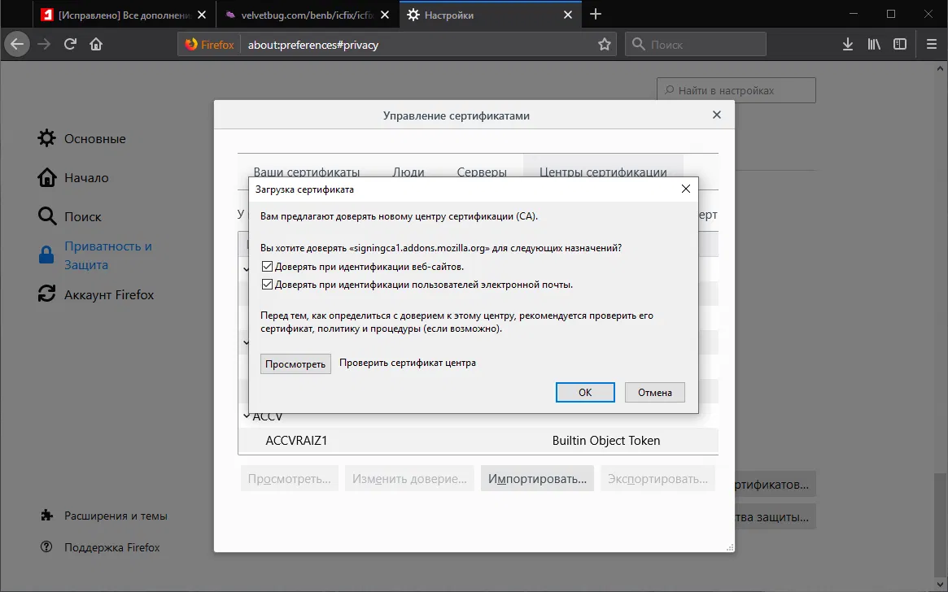Close the Управление сертификатами dialog
The width and height of the screenshot is (948, 592).
coord(716,115)
